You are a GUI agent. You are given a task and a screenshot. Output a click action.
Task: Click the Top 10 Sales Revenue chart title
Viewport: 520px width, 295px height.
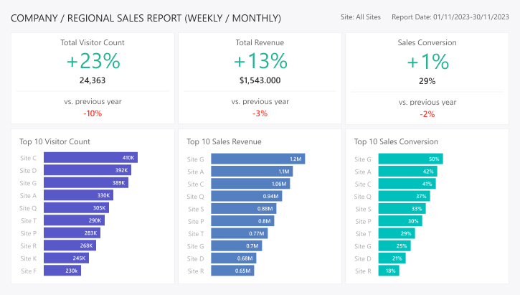[x=224, y=141]
